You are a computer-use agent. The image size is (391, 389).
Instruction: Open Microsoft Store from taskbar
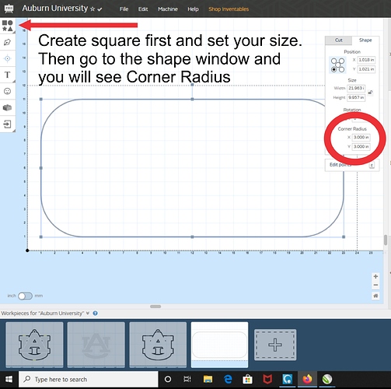pos(247,380)
